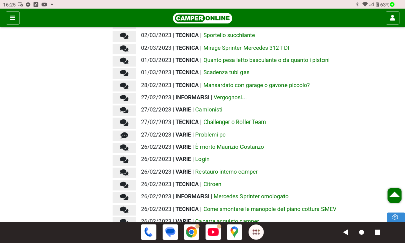This screenshot has height=243, width=405.
Task: Open thread Mirage Sprinter Mercedes 312 TDI
Action: coord(246,48)
